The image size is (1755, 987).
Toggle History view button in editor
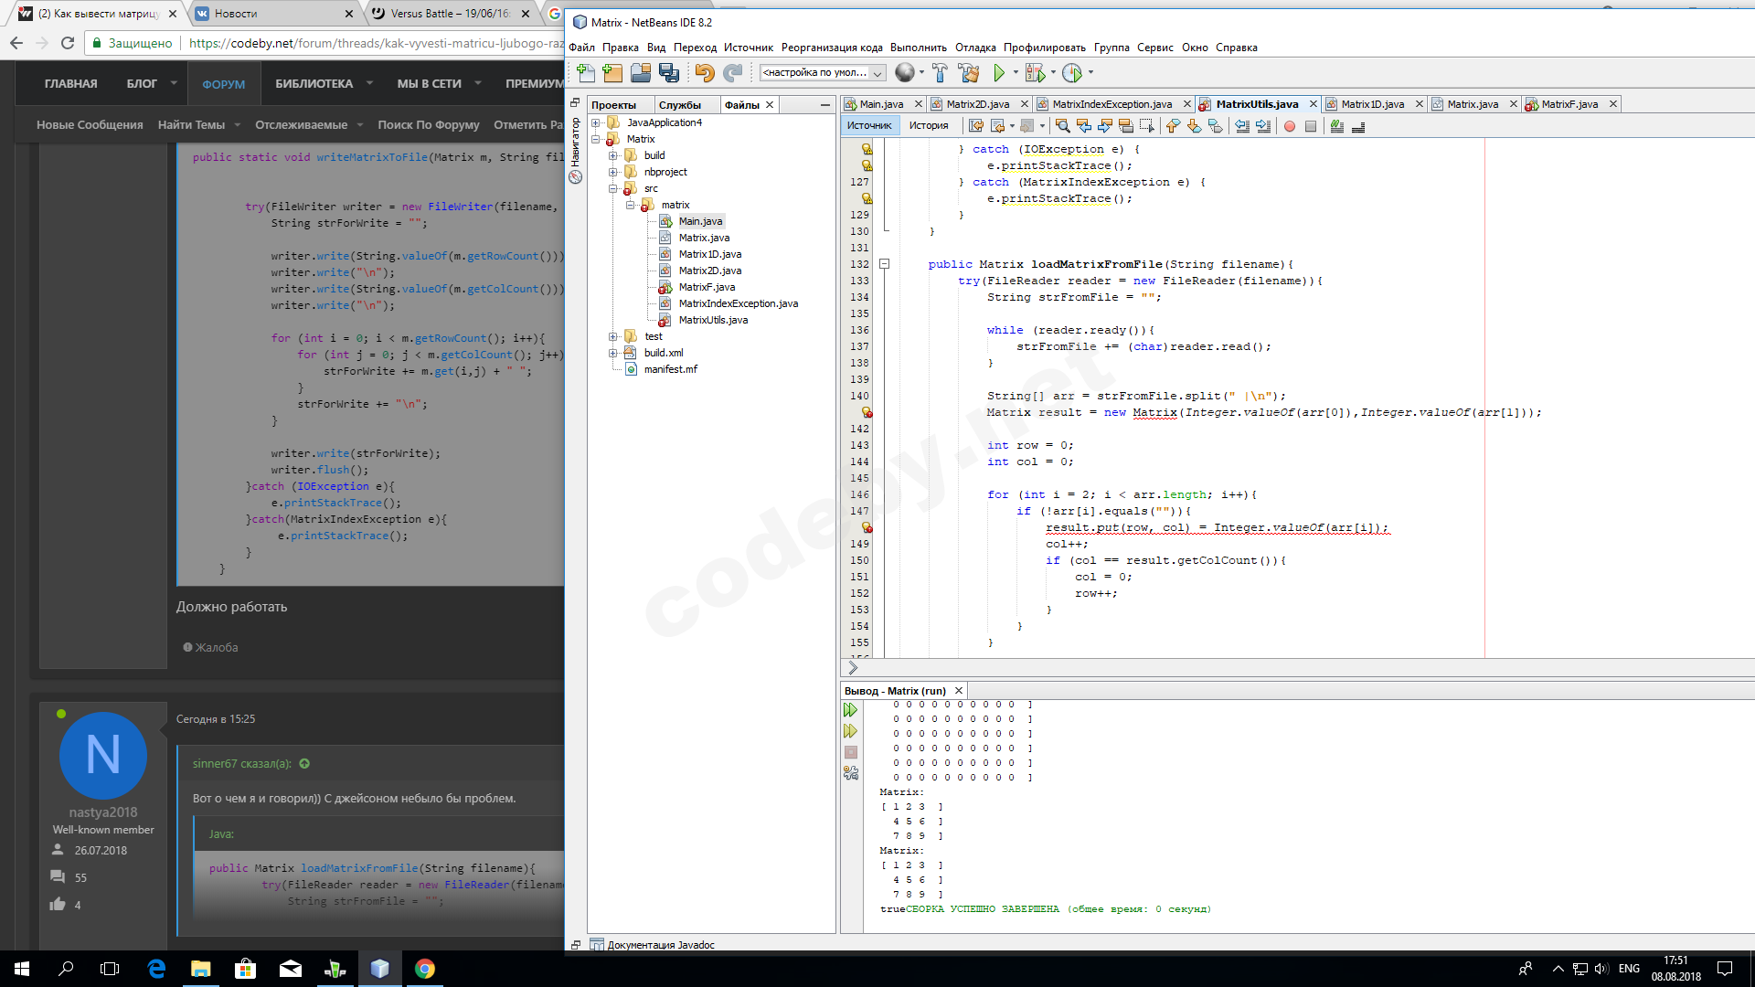[x=928, y=126]
